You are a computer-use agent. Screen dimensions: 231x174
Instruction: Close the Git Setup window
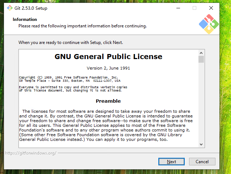(211, 8)
